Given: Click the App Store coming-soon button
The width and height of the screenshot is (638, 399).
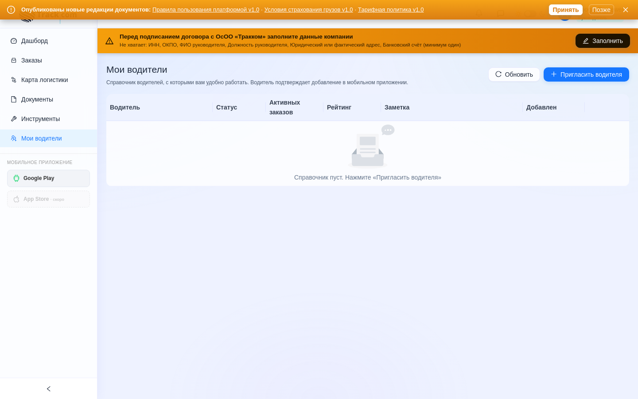Looking at the screenshot, I should 48,199.
